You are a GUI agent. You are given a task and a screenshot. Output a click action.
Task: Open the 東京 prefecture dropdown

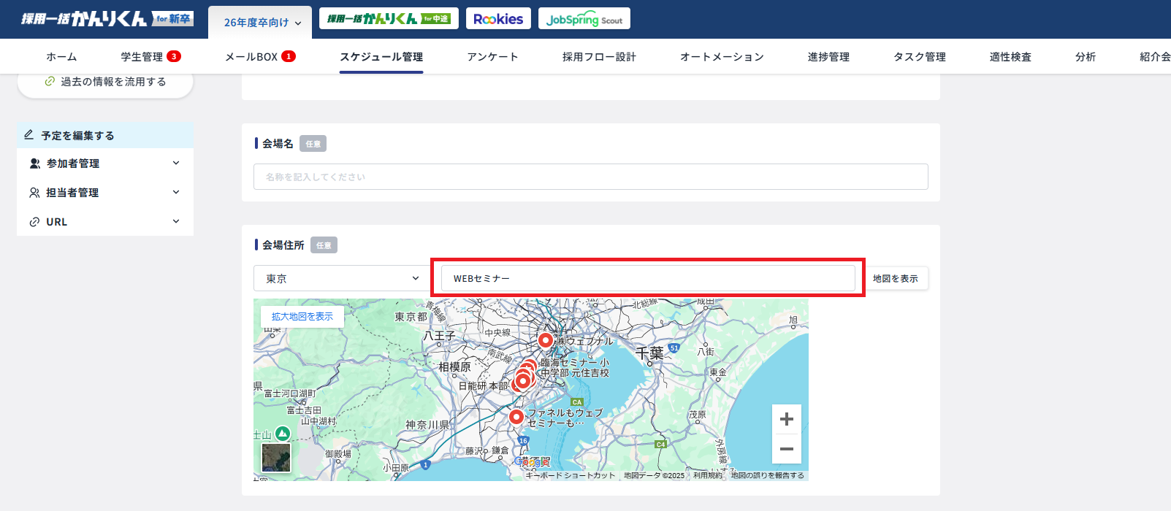pyautogui.click(x=342, y=278)
